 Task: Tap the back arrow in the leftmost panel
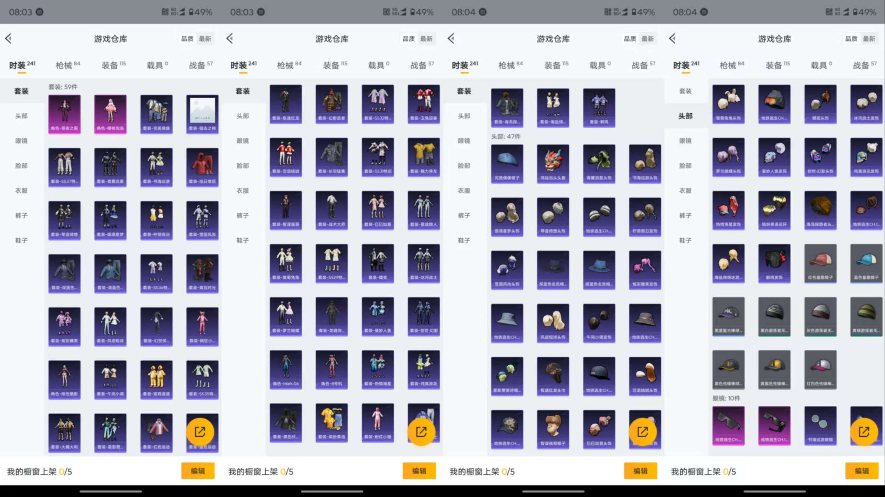pyautogui.click(x=9, y=38)
